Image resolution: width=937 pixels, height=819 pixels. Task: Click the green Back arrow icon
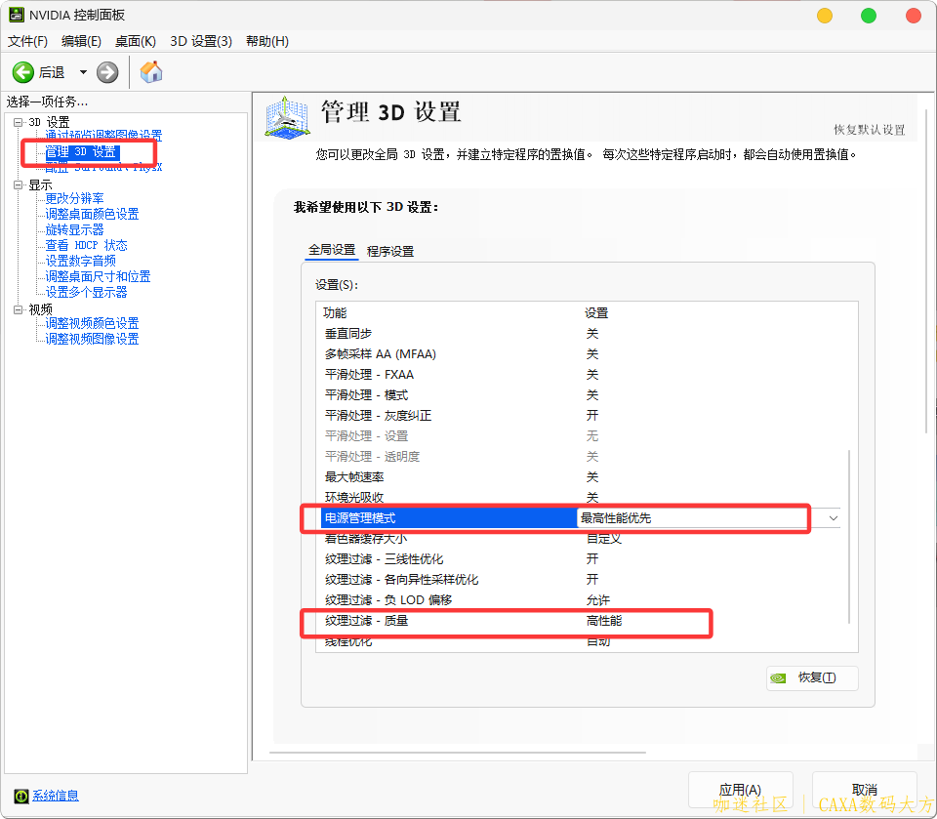pyautogui.click(x=23, y=72)
